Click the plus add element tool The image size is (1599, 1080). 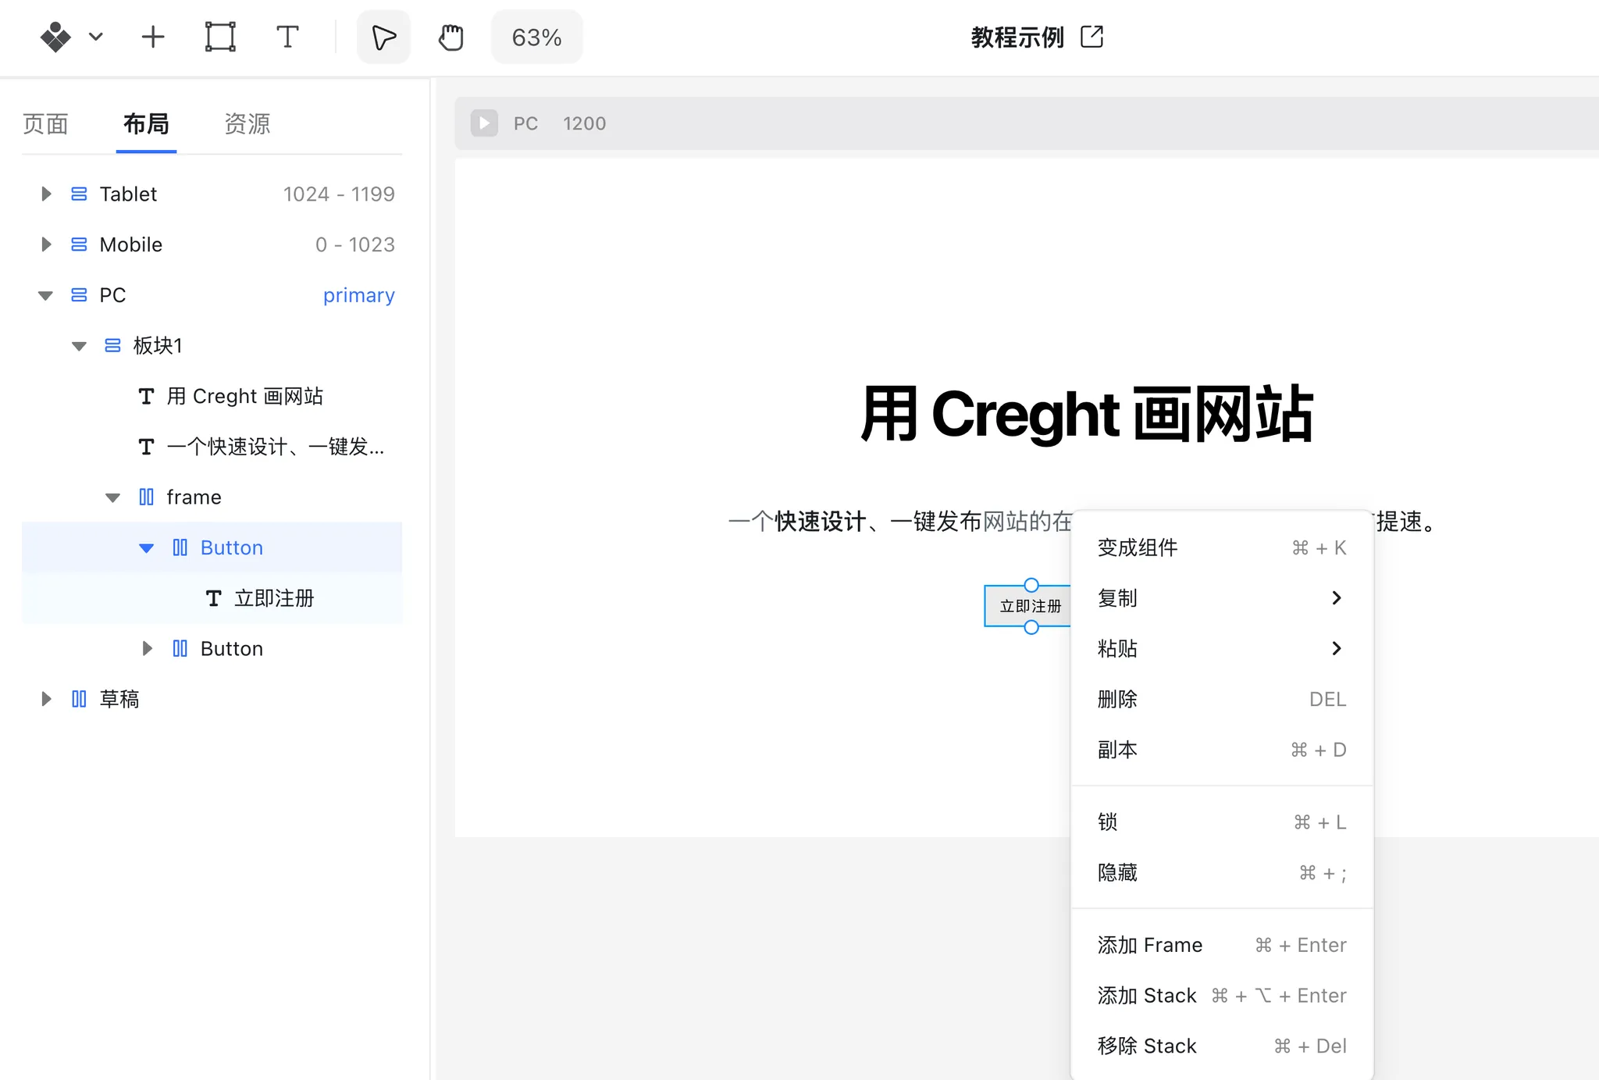pos(153,37)
